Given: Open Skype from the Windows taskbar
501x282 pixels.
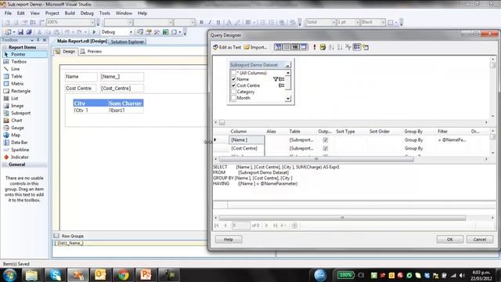Looking at the screenshot, I should tap(55, 275).
